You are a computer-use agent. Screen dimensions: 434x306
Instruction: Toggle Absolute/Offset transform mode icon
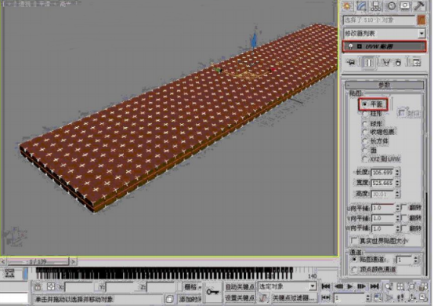51,286
